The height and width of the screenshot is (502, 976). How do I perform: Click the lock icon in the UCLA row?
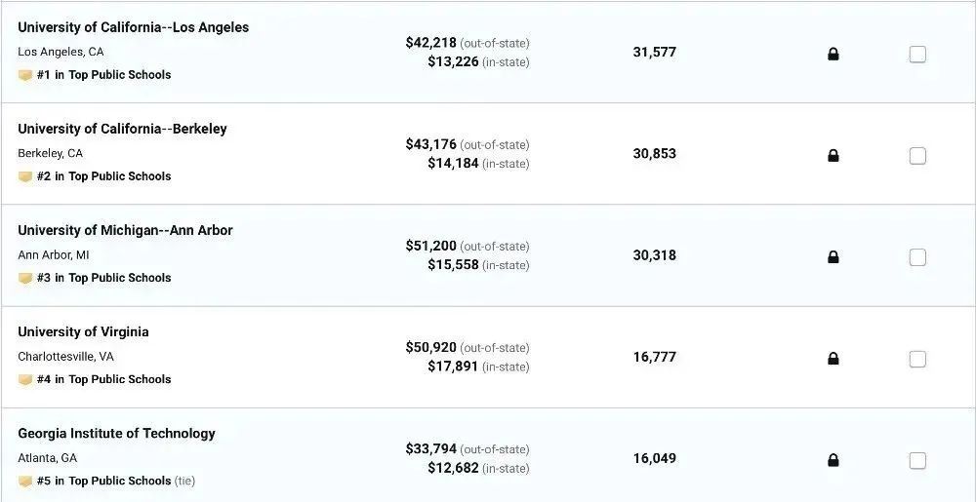click(x=833, y=55)
